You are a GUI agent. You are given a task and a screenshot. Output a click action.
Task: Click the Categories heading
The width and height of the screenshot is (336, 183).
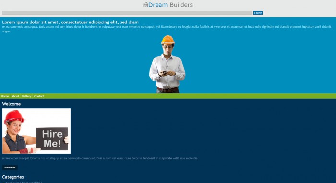[x=13, y=177]
